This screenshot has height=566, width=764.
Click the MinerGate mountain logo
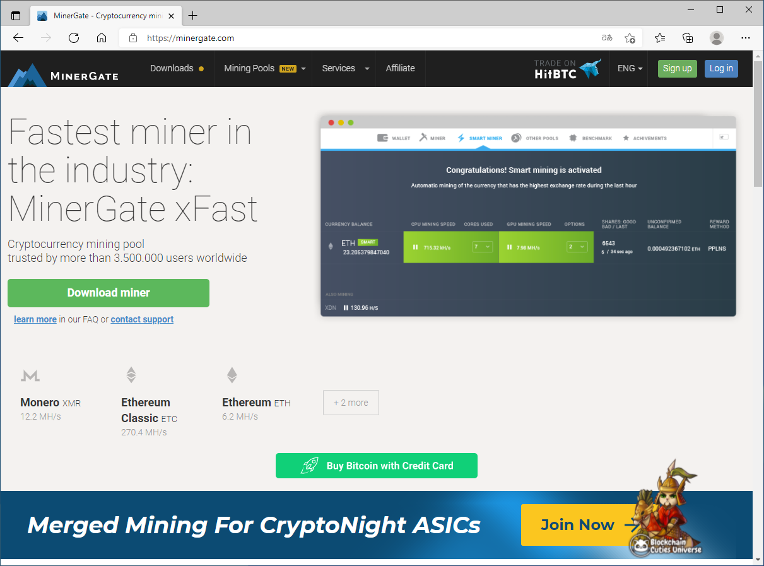point(28,75)
